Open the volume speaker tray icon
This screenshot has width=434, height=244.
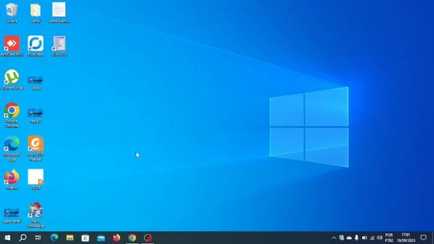click(380, 238)
